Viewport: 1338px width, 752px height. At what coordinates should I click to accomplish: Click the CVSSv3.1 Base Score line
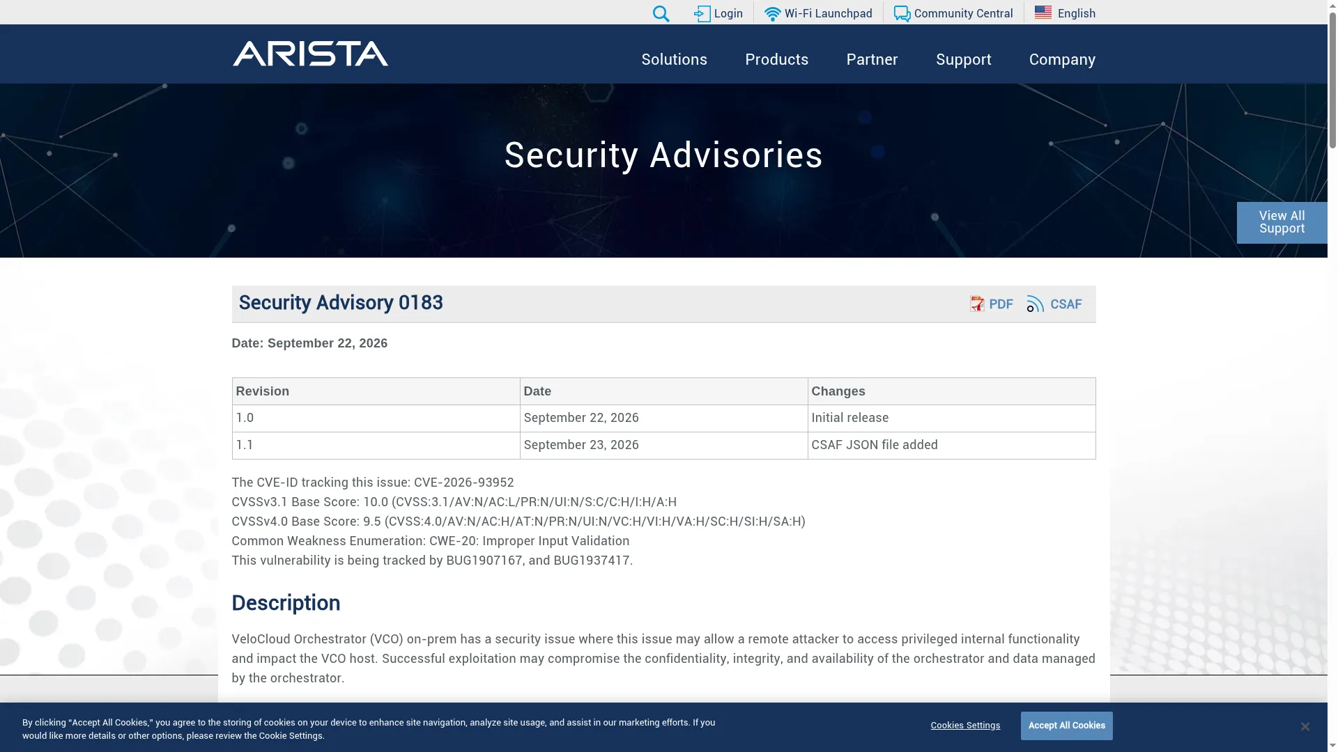(454, 502)
